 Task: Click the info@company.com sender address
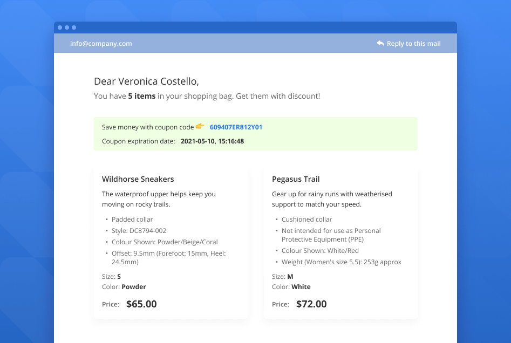click(x=101, y=44)
